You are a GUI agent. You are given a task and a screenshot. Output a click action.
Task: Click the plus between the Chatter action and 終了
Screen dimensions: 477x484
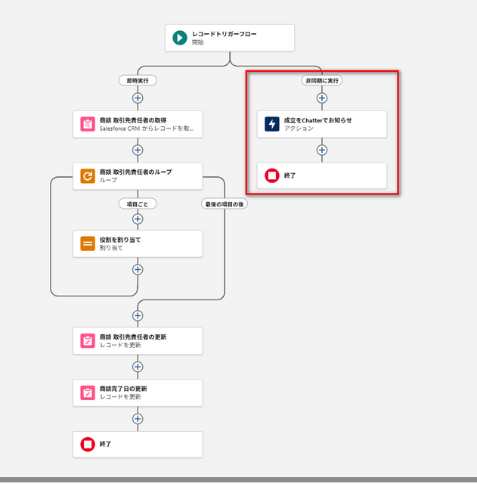[322, 150]
